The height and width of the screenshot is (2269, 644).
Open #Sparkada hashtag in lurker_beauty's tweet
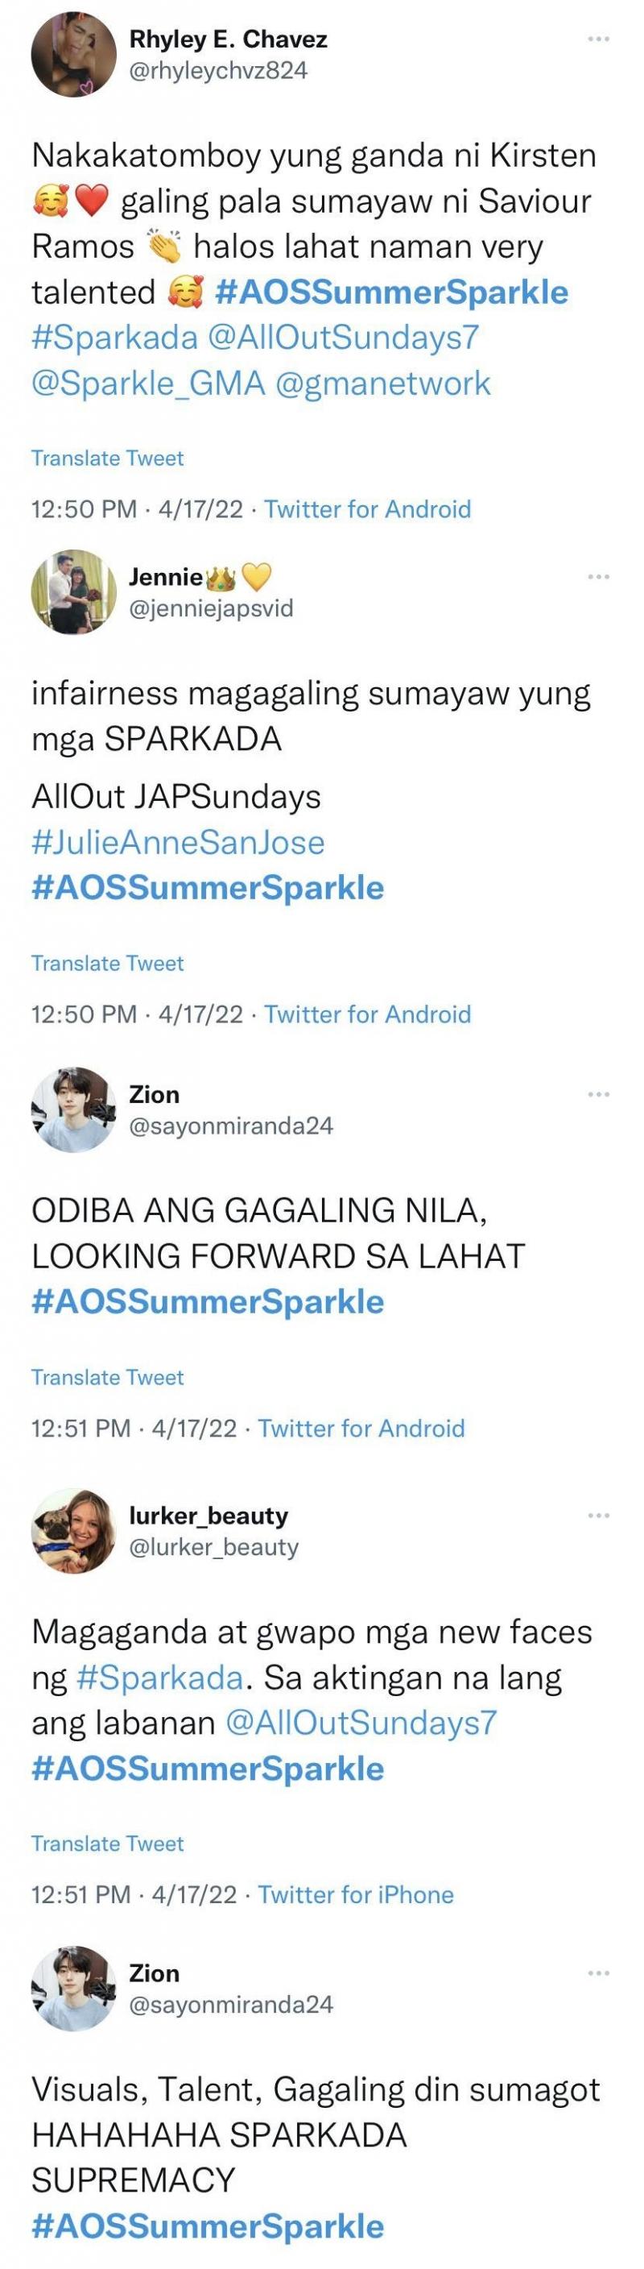(x=159, y=1677)
